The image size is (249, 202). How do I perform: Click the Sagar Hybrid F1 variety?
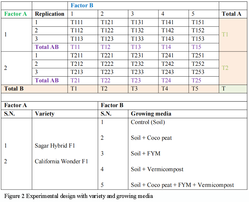(55, 145)
